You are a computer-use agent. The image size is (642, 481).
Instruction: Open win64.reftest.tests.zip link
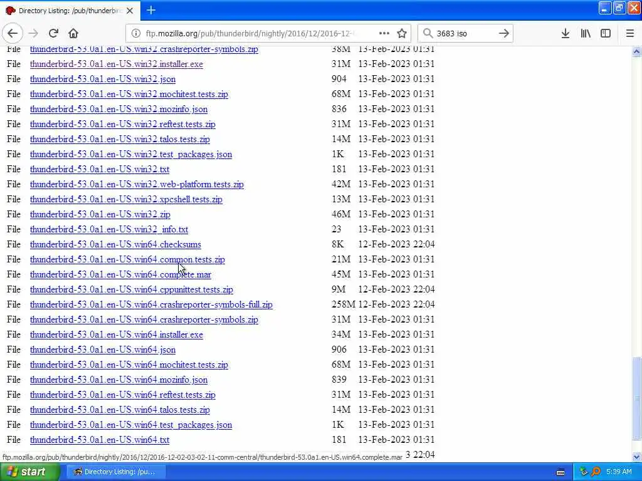[122, 395]
